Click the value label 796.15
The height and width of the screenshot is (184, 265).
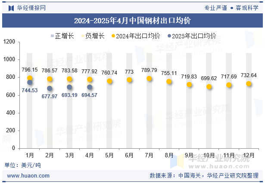click(30, 70)
